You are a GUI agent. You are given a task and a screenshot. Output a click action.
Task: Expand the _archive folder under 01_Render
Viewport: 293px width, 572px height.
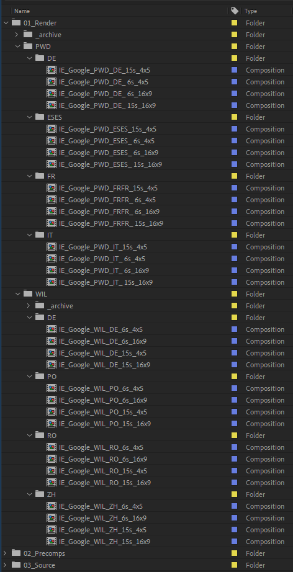(17, 35)
